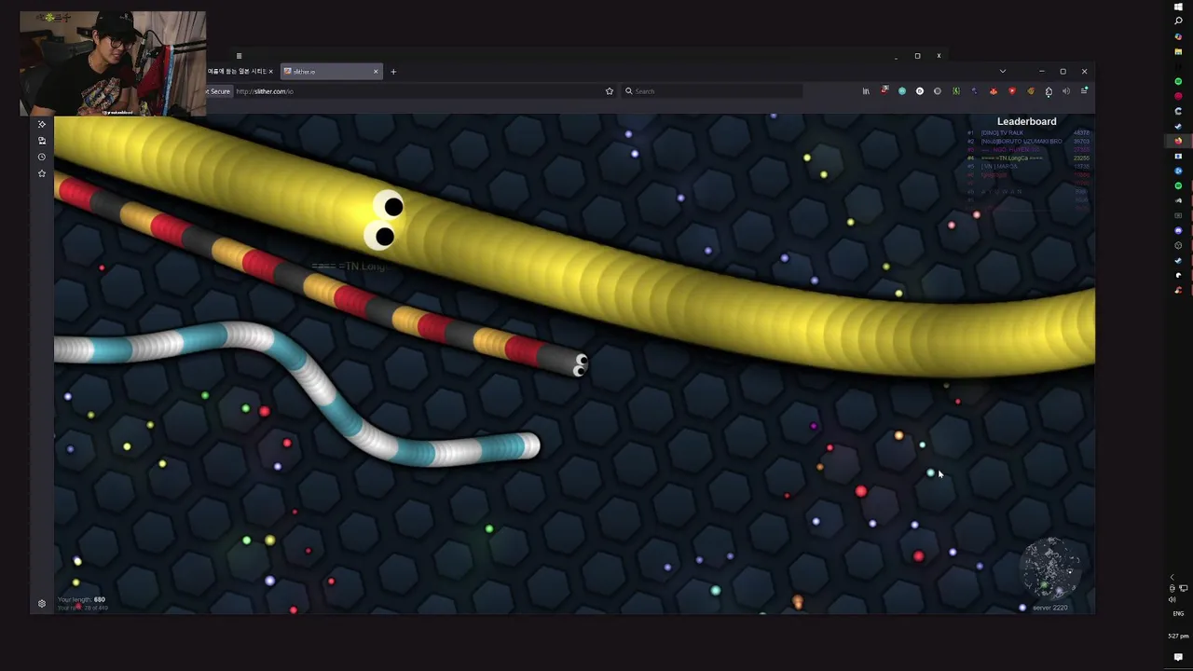This screenshot has width=1193, height=671.
Task: Open the Firefox hamburger menu
Action: click(1084, 91)
